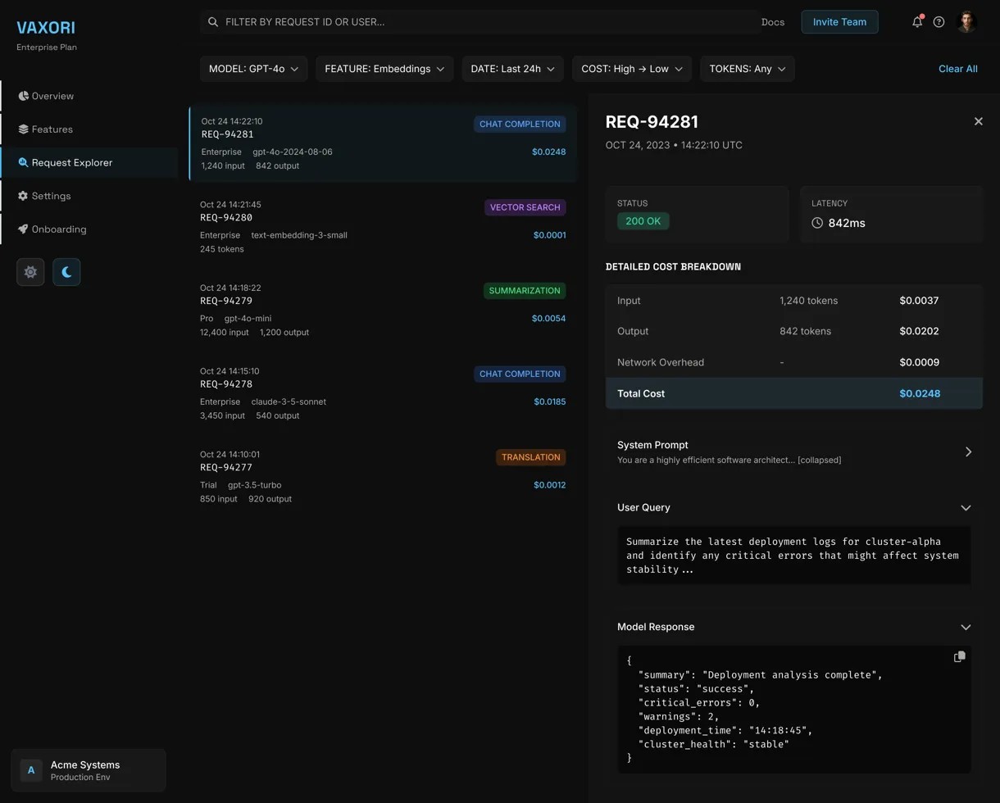Expand the System Prompt section
The height and width of the screenshot is (803, 1000).
[x=968, y=451]
